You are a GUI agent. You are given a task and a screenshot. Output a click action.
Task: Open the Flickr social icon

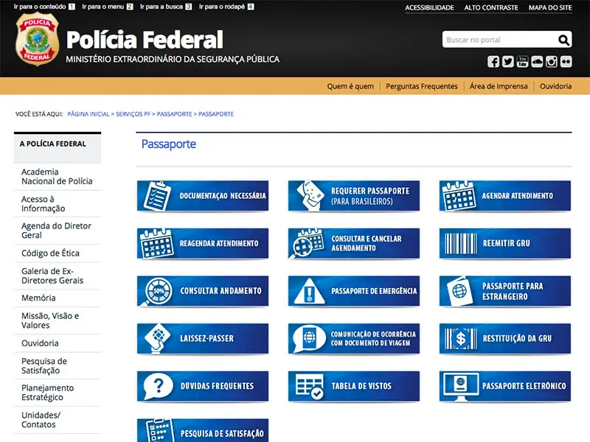566,62
